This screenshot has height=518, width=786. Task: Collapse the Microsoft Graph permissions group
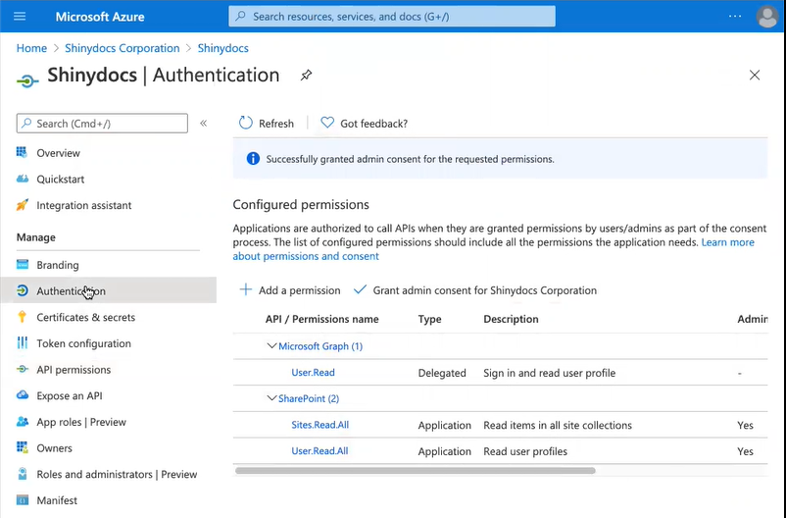271,346
